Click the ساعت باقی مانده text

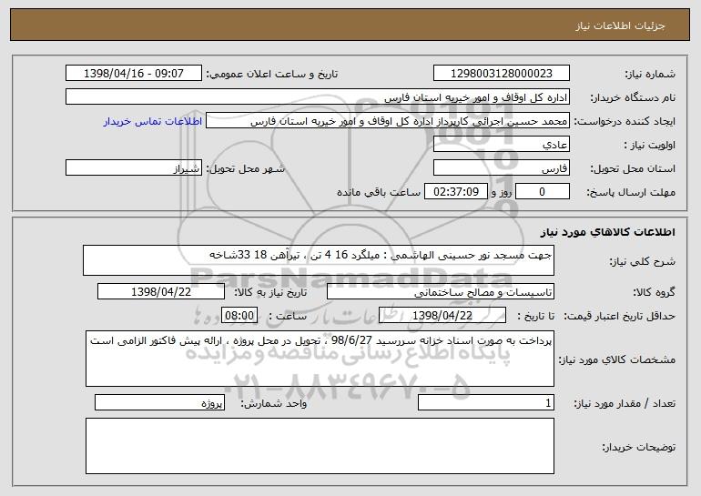tap(379, 192)
